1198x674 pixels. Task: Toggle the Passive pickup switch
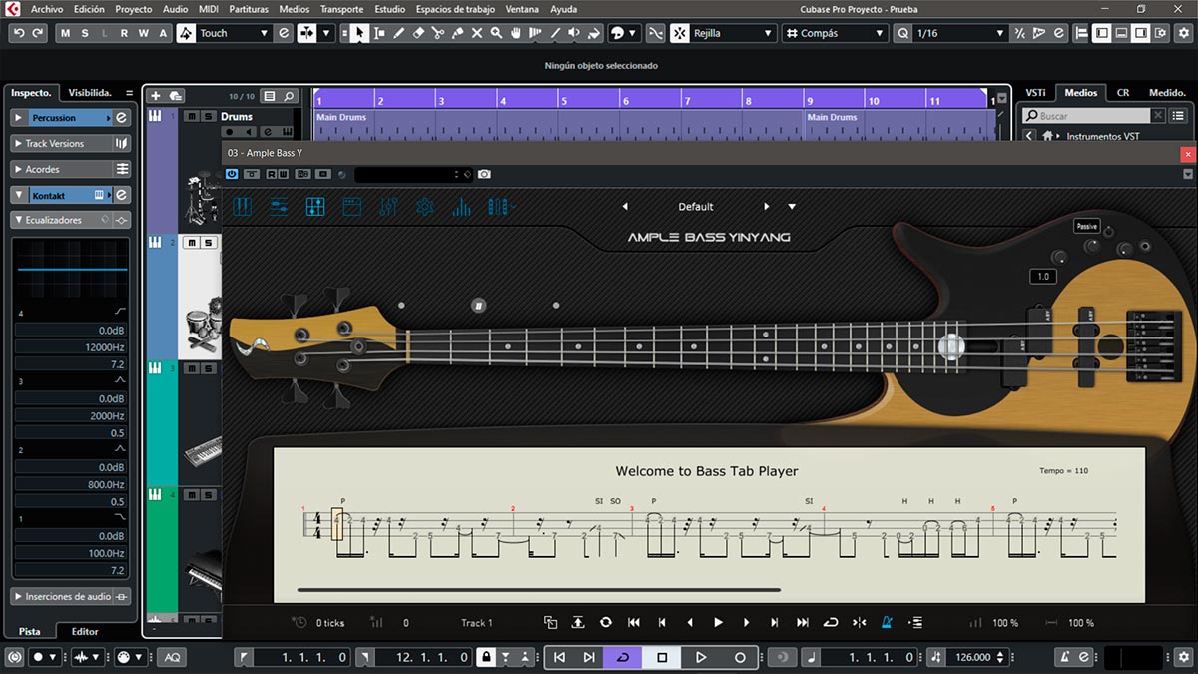point(1087,226)
